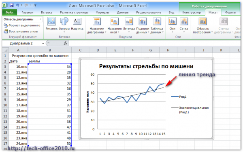Expand the Name Box dropdown arrow
Image resolution: width=243 pixels, height=152 pixels.
[x=43, y=43]
